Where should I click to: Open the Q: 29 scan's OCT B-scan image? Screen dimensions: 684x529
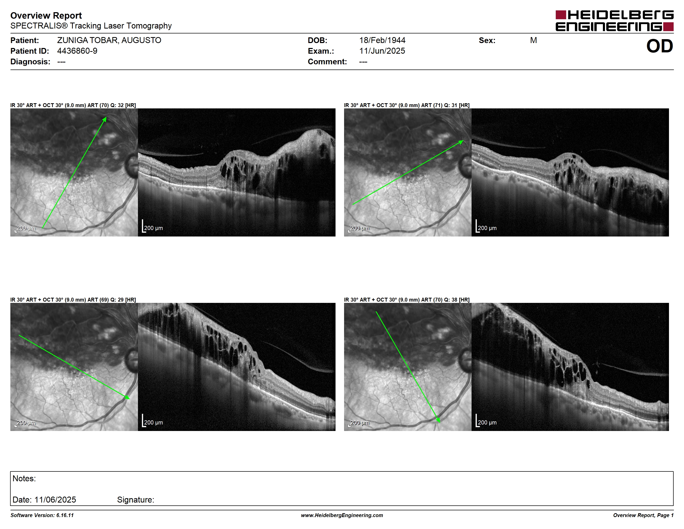[237, 367]
